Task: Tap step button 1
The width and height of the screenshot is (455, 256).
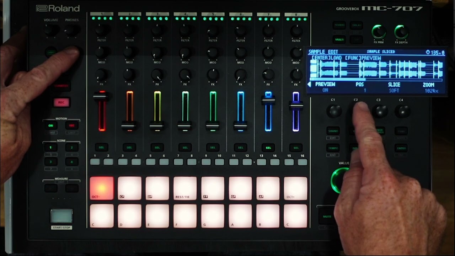Action: [x=95, y=162]
